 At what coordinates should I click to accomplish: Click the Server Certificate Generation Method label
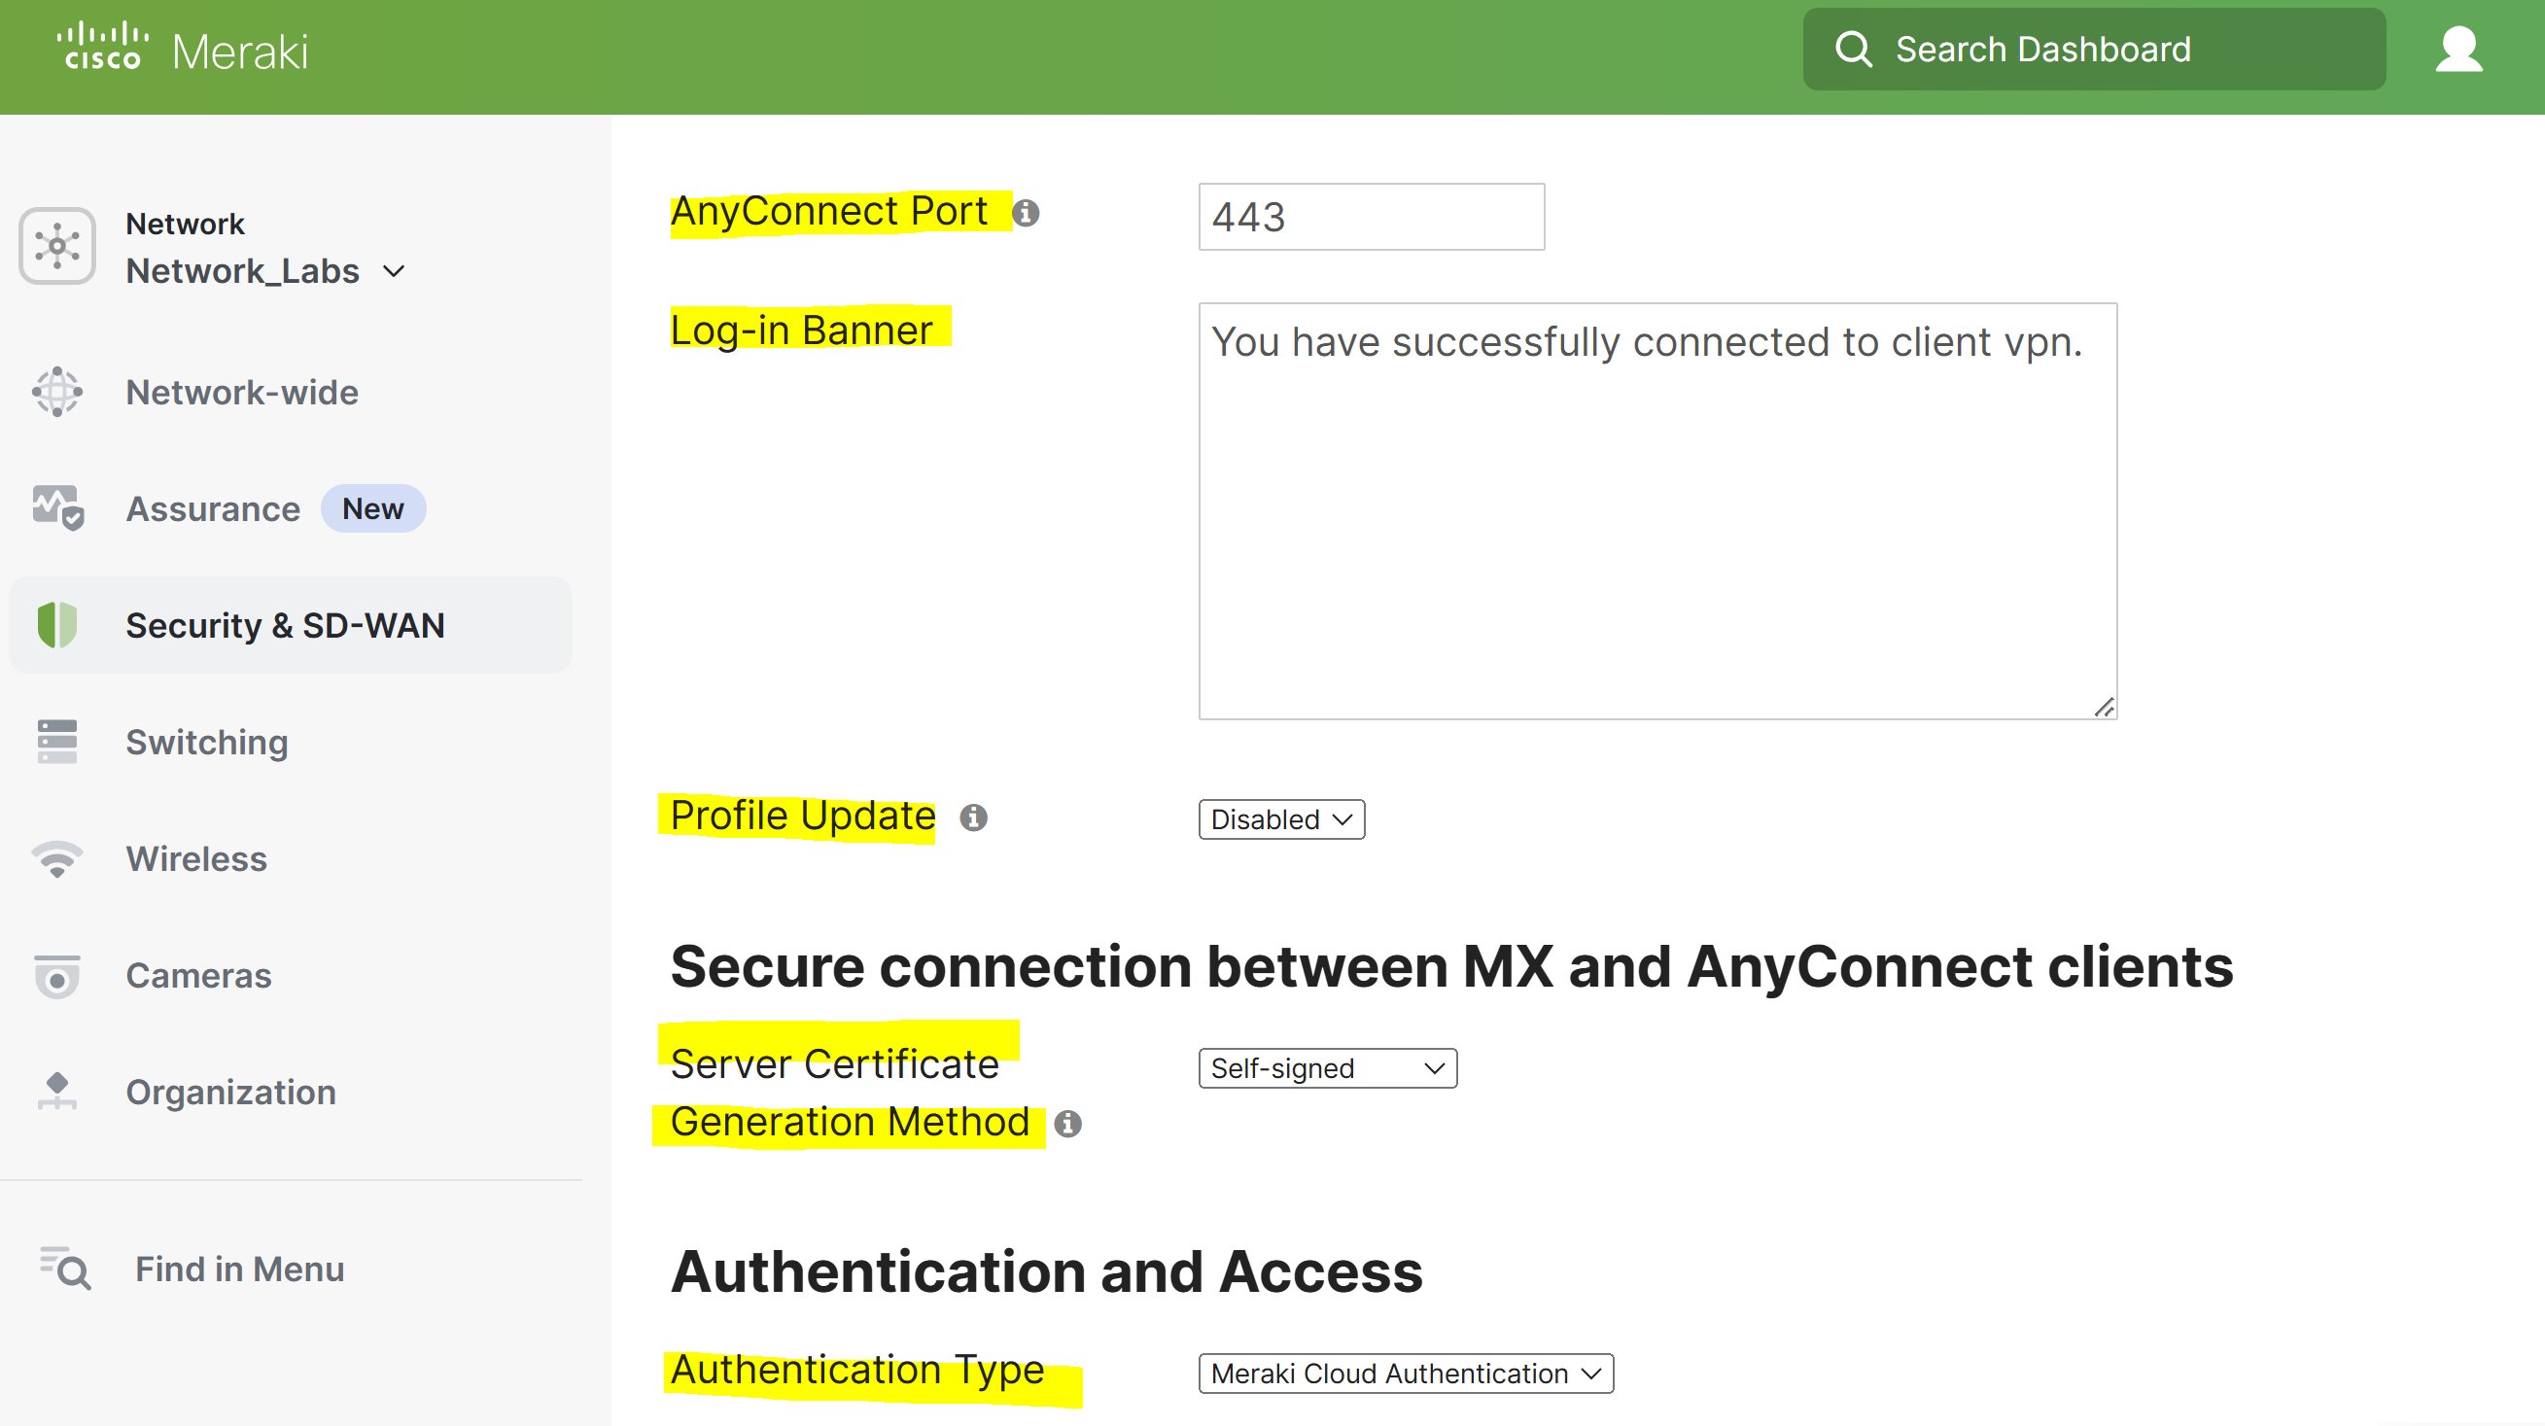[850, 1093]
